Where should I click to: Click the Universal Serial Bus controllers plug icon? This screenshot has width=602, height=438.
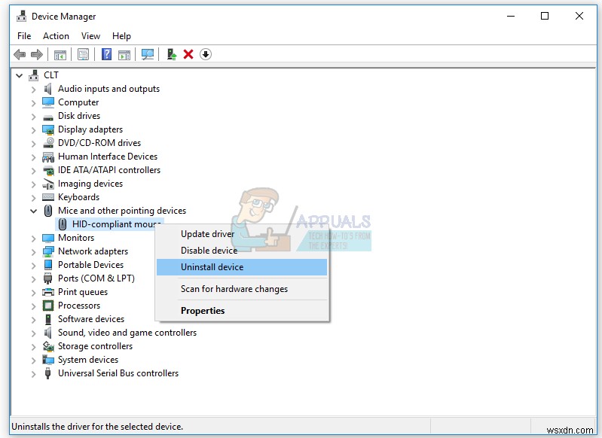pyautogui.click(x=48, y=373)
